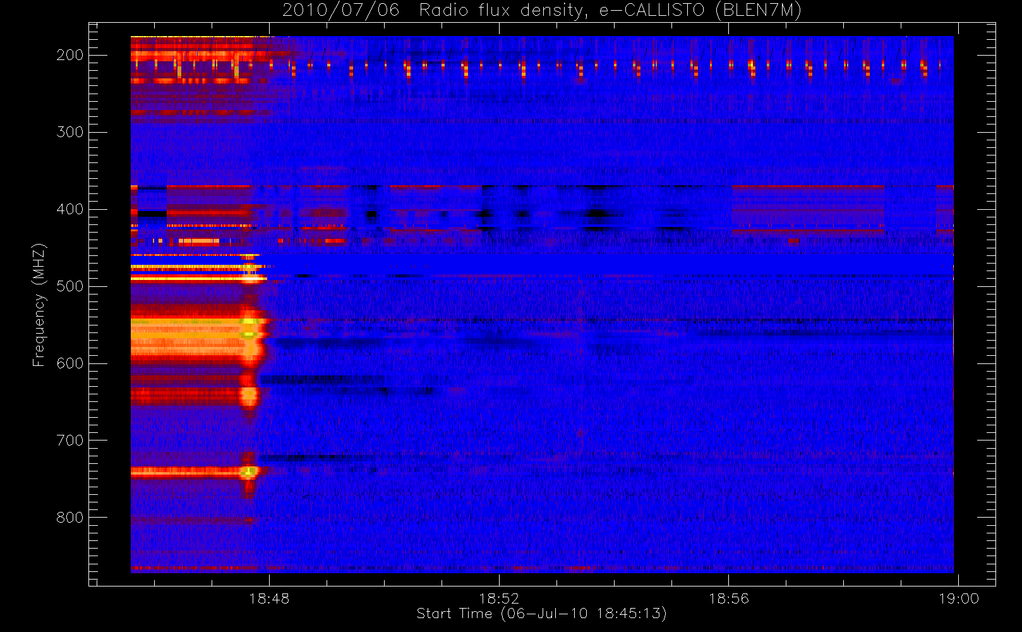Image resolution: width=1022 pixels, height=632 pixels.
Task: Click the '800' frequency tick label
Action: tap(69, 518)
